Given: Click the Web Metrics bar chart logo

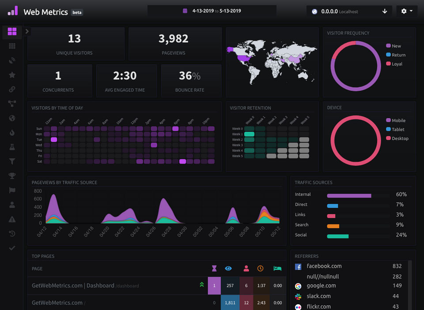Looking at the screenshot, I should [x=13, y=11].
